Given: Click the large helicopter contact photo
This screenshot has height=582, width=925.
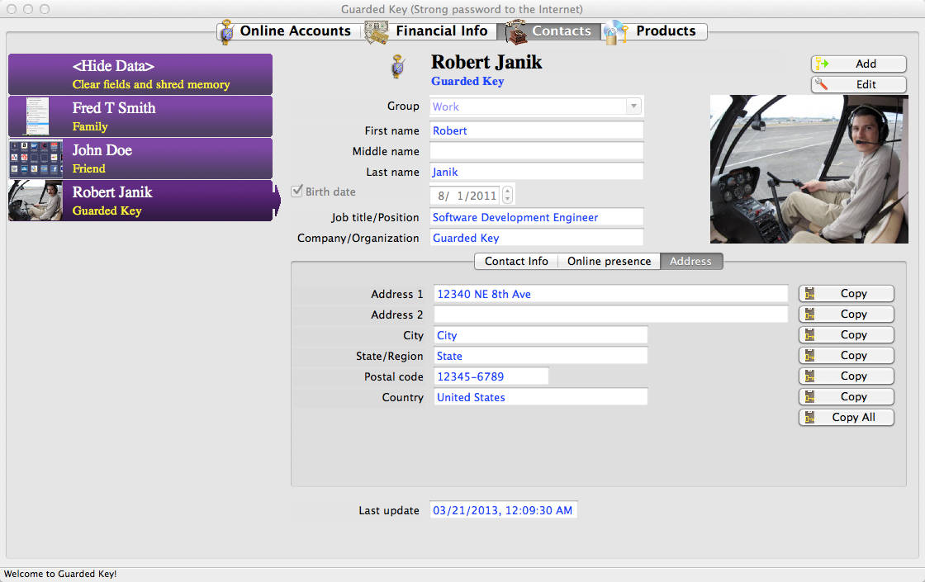Looking at the screenshot, I should click(809, 169).
